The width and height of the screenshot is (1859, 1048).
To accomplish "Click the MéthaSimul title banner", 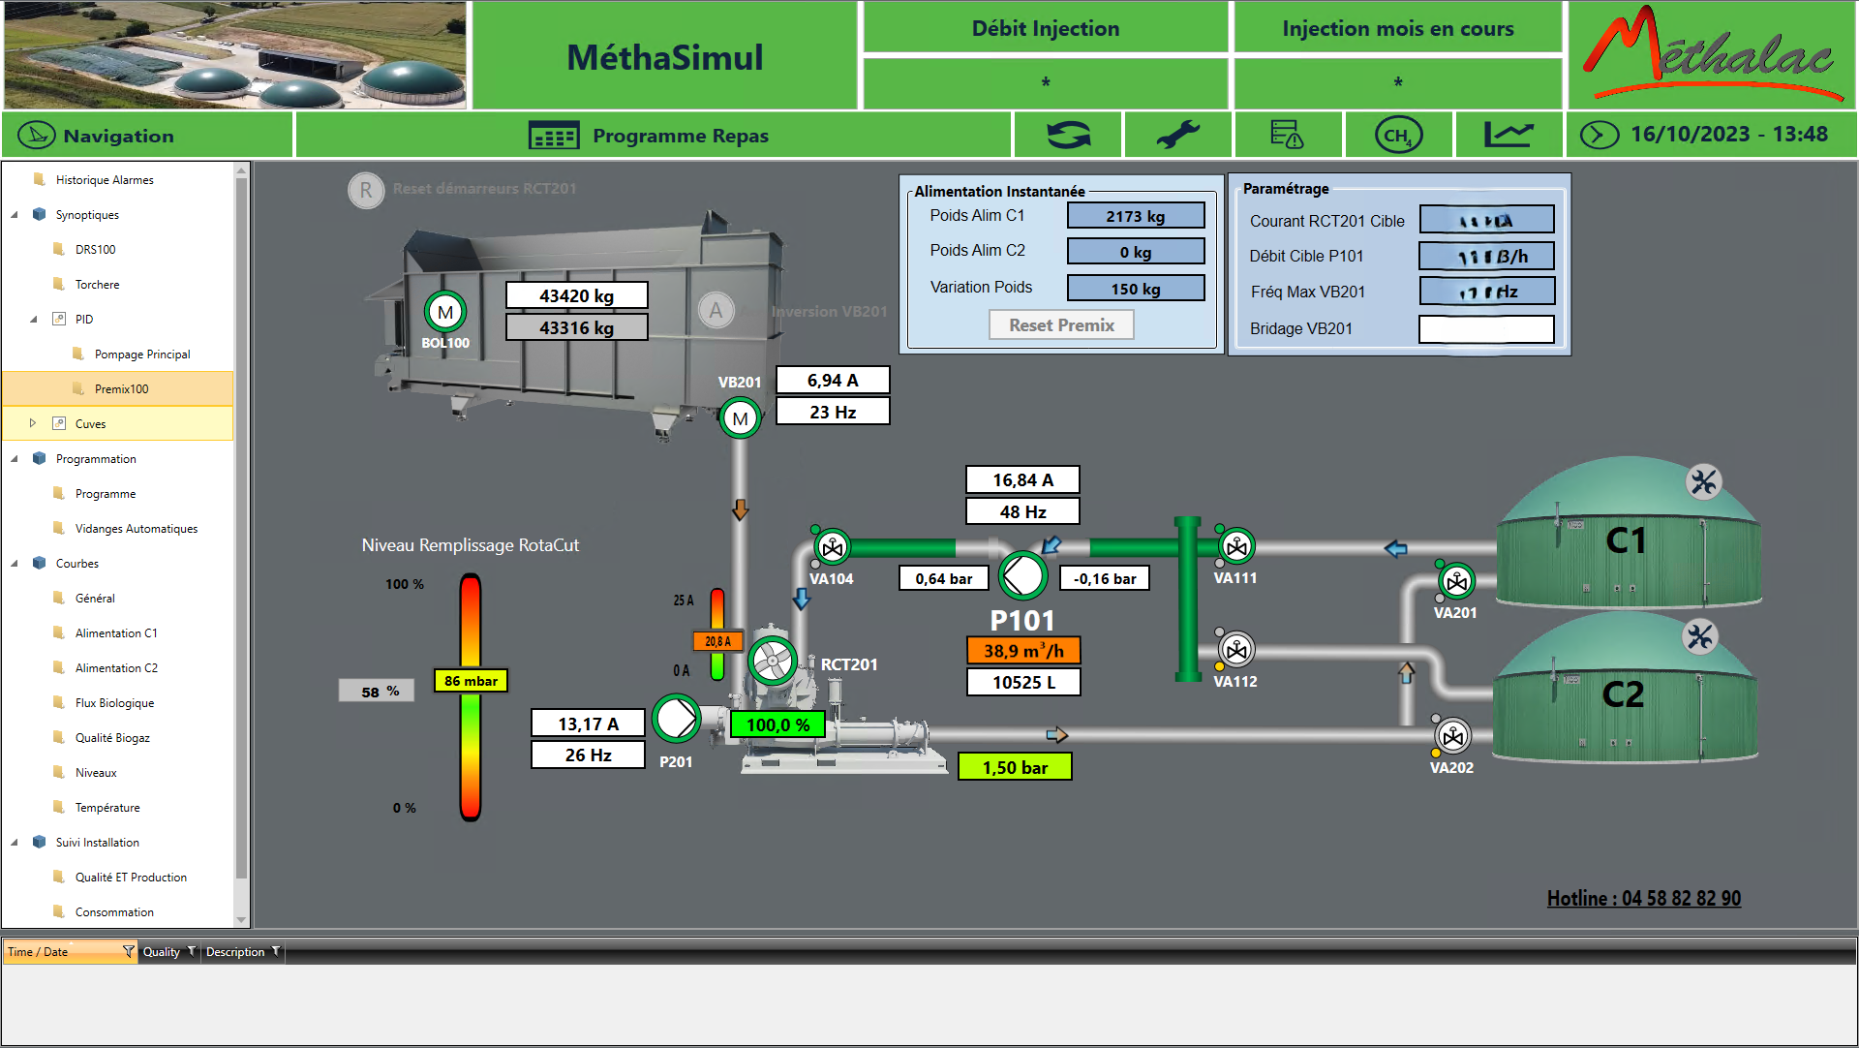I will point(665,56).
